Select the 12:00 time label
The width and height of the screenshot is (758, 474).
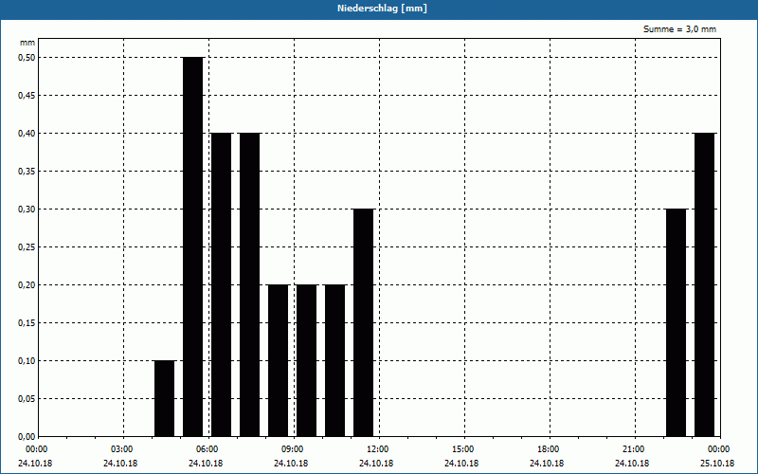click(x=377, y=449)
